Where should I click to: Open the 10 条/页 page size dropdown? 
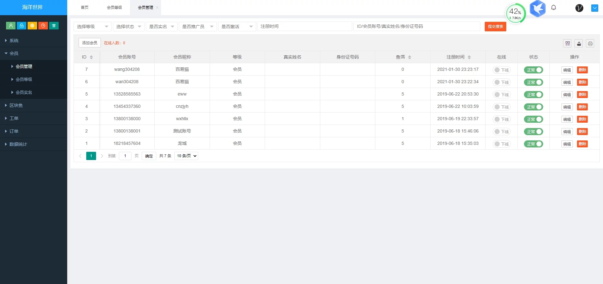[x=186, y=156]
